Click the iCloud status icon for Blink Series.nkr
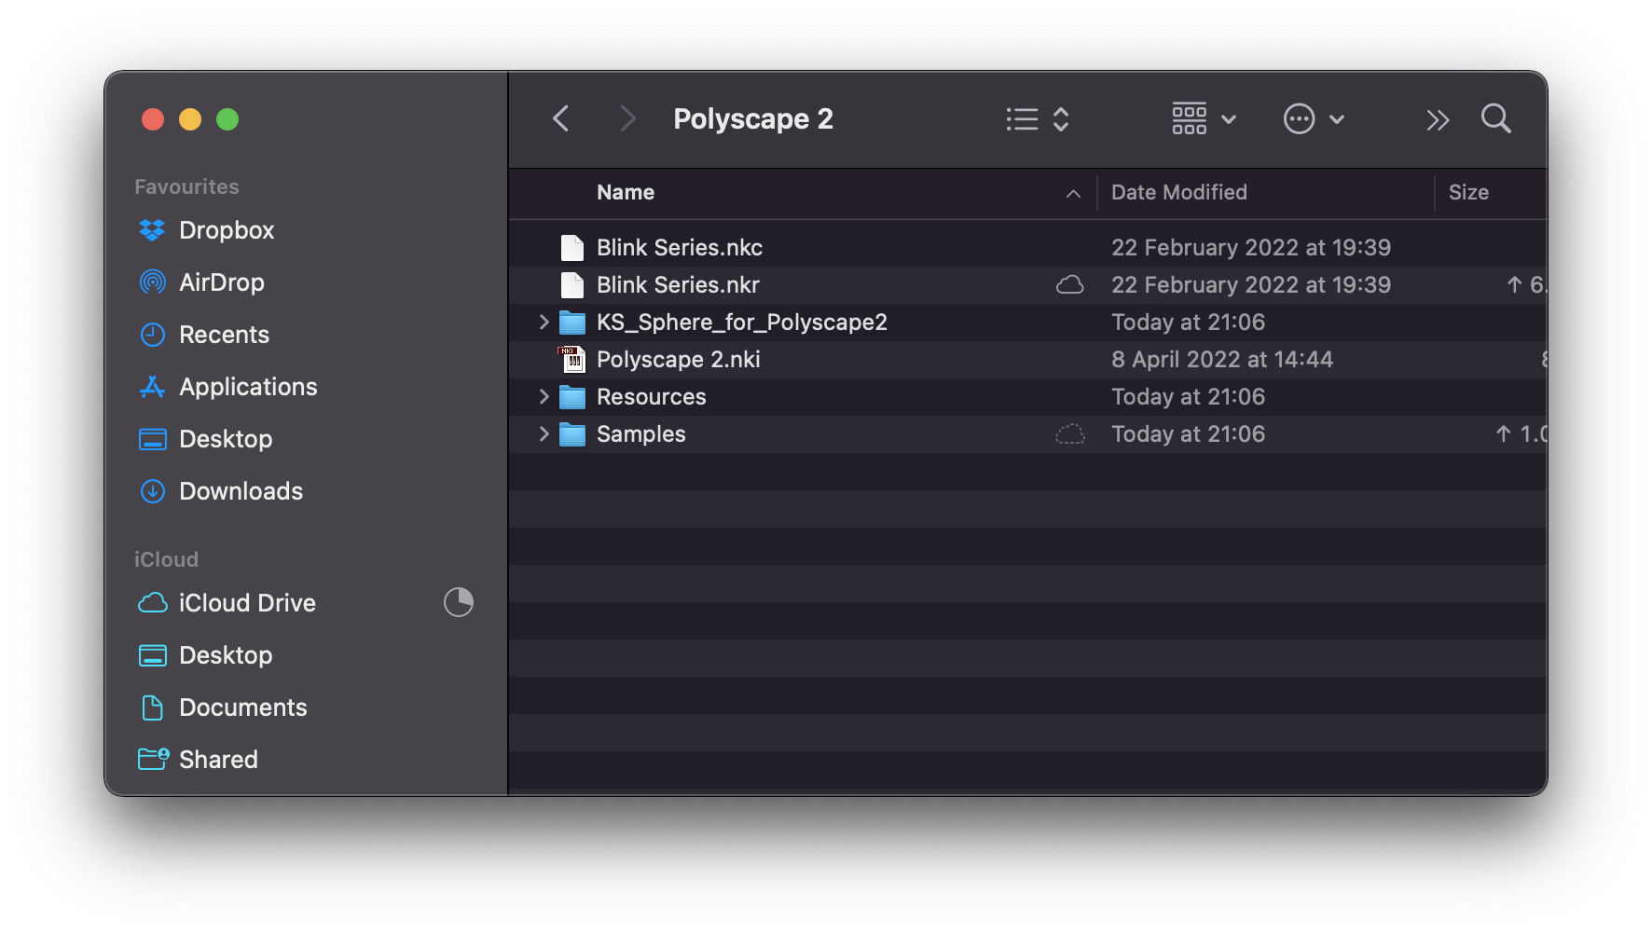The height and width of the screenshot is (934, 1652). [1069, 285]
